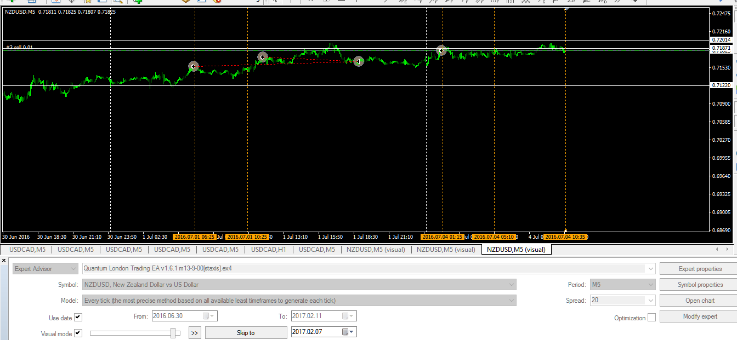This screenshot has width=737, height=340.
Task: Click the Symbol properties button
Action: click(700, 285)
